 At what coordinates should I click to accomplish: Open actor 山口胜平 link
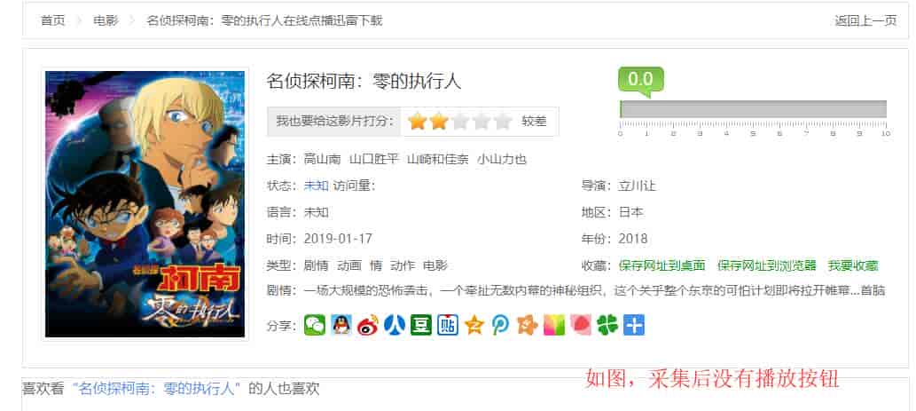point(374,159)
